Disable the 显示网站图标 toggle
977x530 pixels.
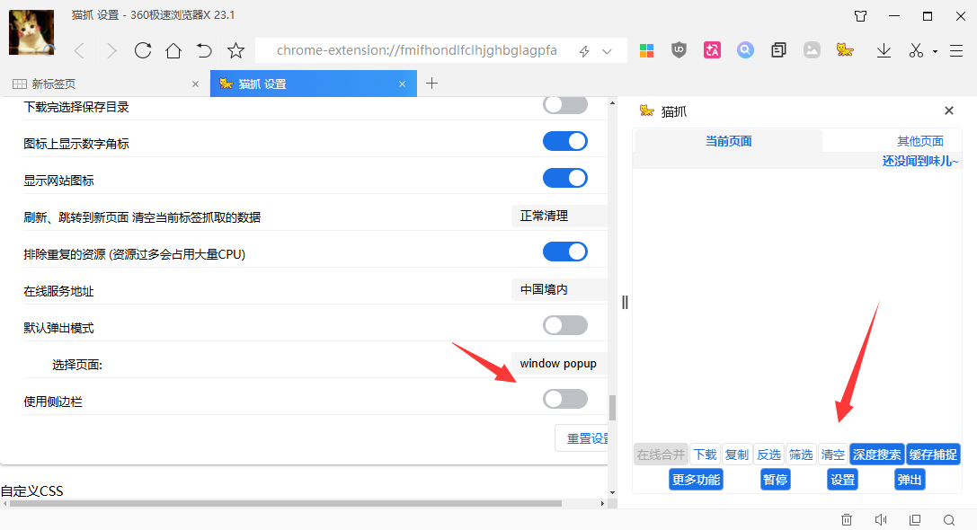pyautogui.click(x=564, y=178)
